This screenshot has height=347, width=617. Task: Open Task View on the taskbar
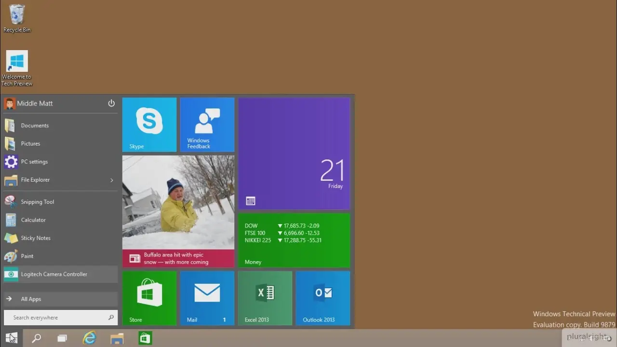point(62,338)
